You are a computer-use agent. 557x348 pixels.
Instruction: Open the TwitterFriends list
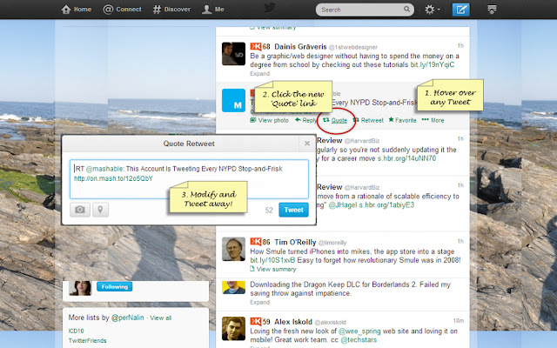click(x=87, y=340)
